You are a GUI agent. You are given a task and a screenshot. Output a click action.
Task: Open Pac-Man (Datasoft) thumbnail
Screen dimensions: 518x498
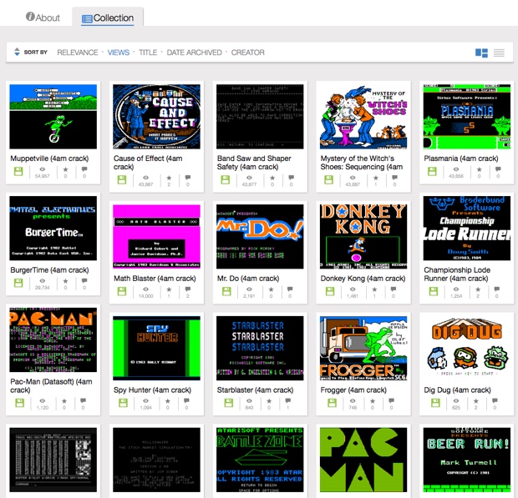(53, 340)
